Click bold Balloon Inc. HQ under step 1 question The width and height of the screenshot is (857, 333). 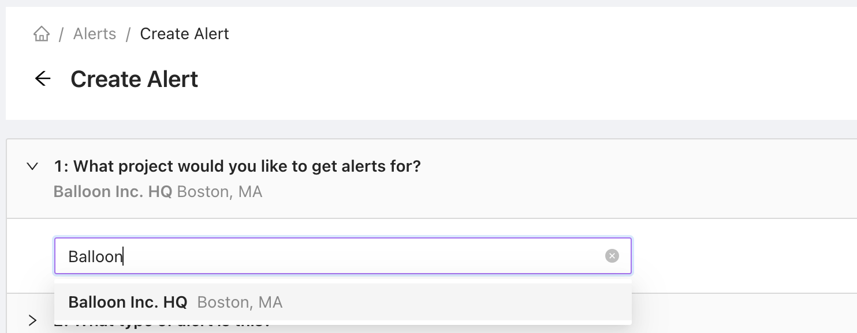113,191
